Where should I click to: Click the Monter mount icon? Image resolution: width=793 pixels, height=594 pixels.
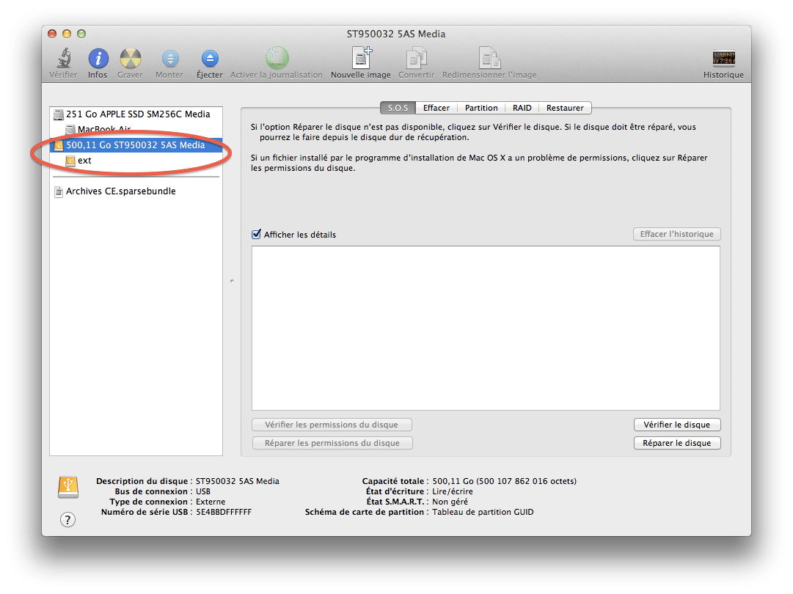click(x=170, y=59)
